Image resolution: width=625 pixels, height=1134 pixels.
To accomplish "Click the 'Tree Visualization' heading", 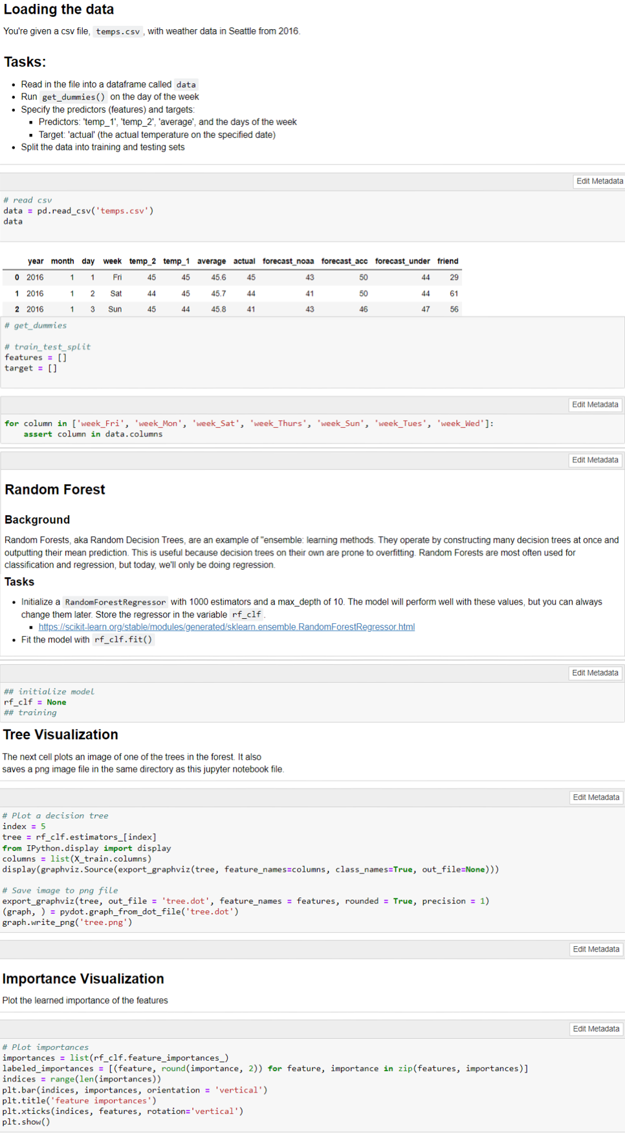I will pyautogui.click(x=60, y=735).
